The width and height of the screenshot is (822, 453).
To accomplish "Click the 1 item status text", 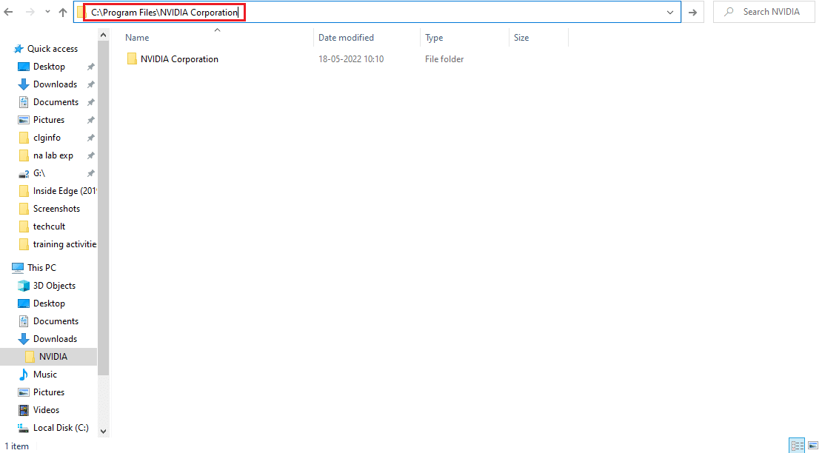I will (x=17, y=446).
